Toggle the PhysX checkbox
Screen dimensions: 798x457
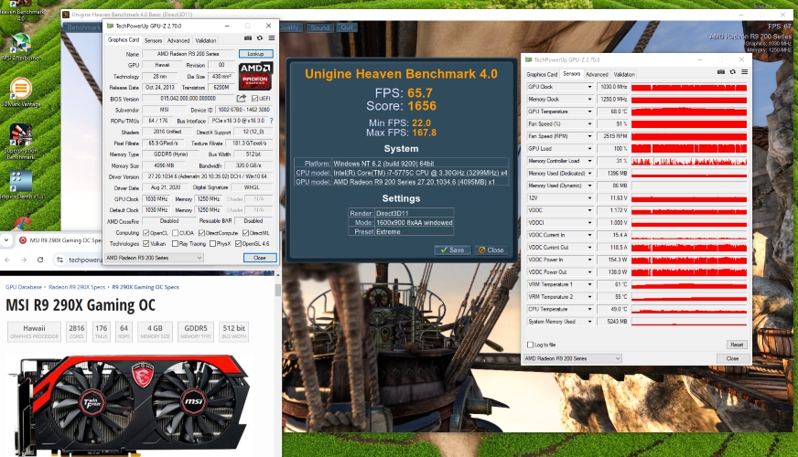[x=212, y=243]
